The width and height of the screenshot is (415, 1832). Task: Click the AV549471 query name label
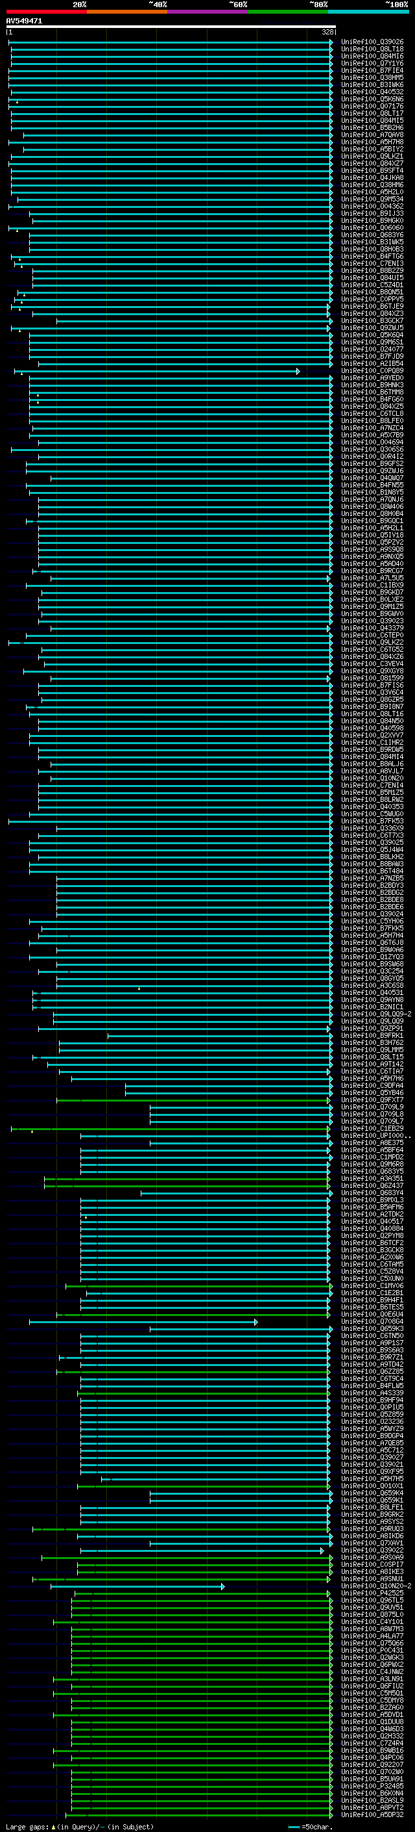24,21
